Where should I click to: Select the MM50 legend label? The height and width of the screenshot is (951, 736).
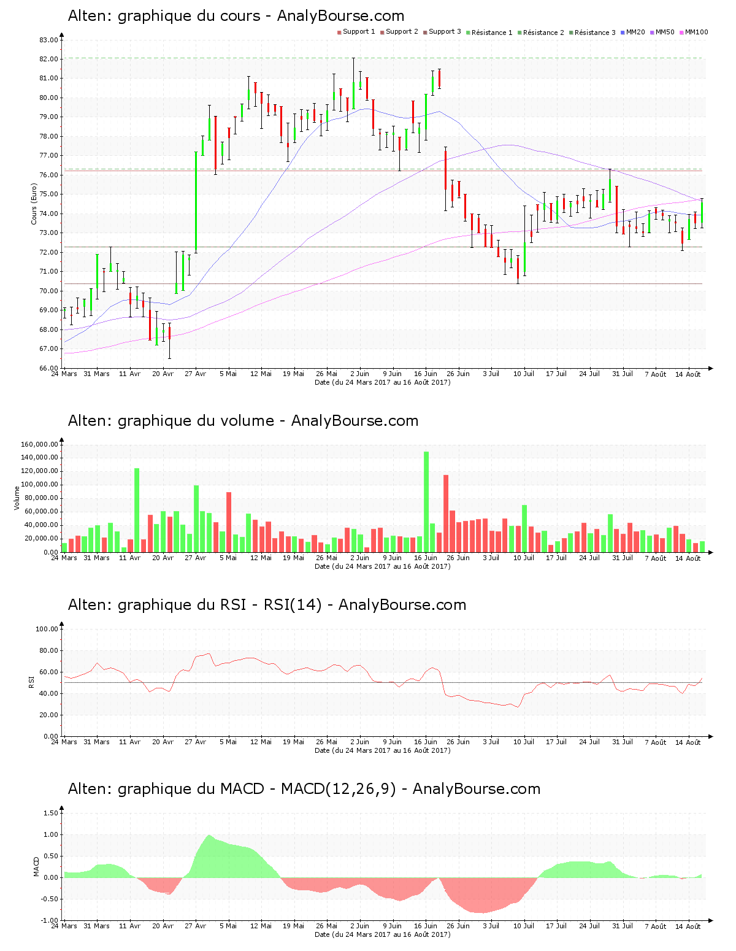pos(665,32)
